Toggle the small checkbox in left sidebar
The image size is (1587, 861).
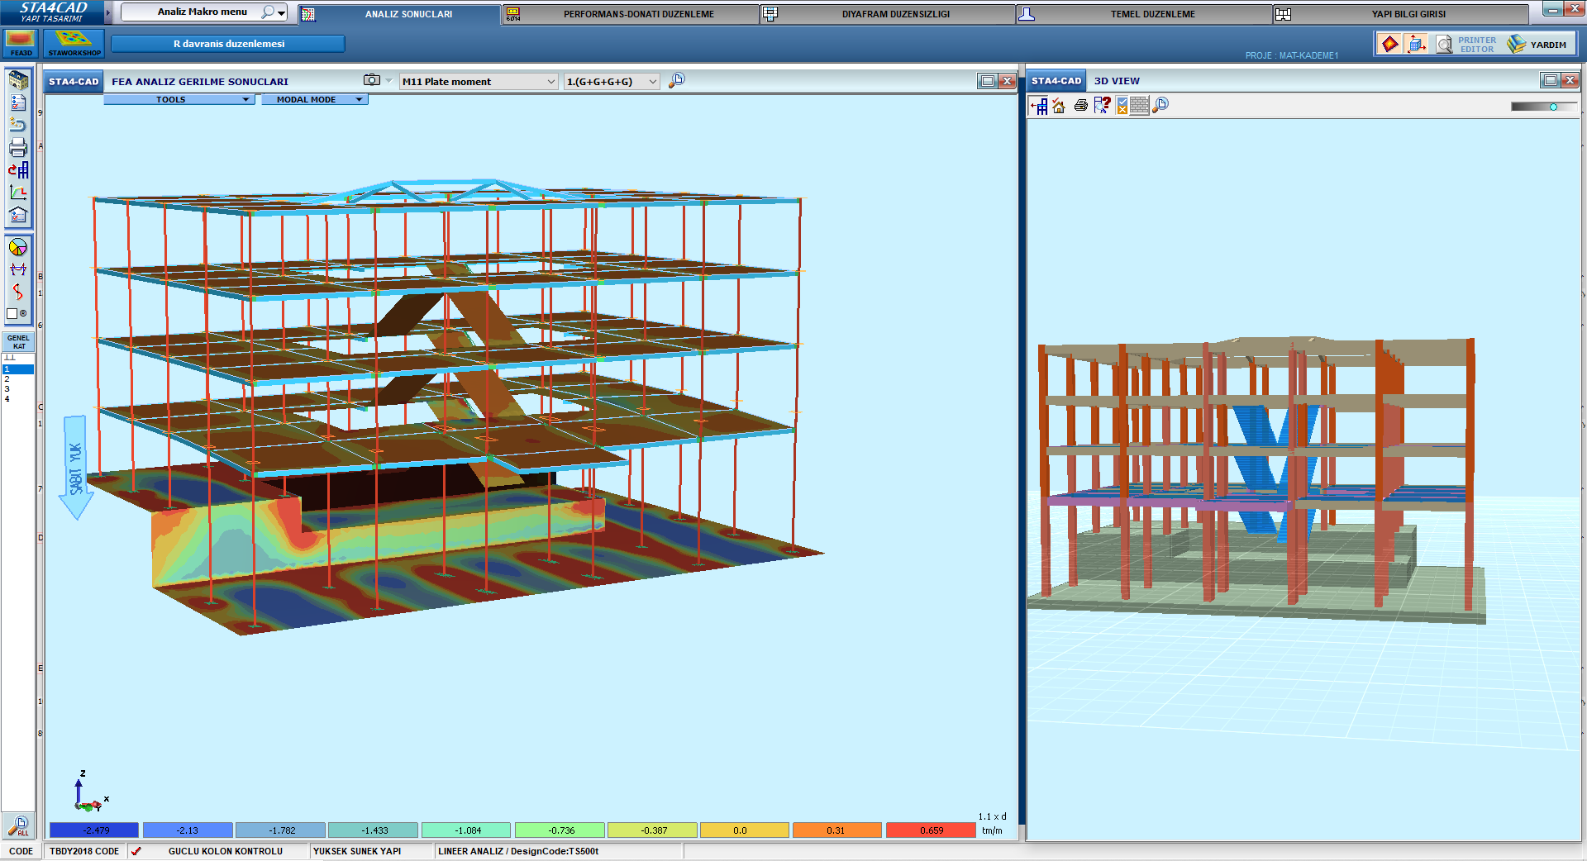click(x=12, y=314)
